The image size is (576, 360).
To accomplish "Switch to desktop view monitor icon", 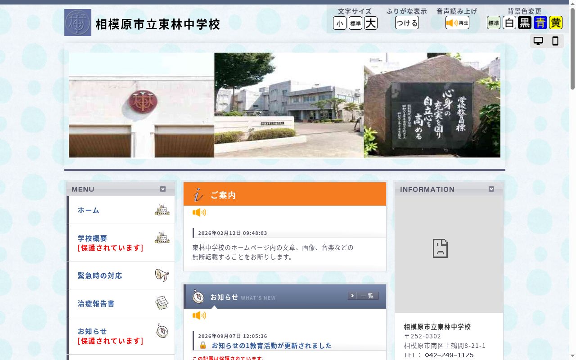I will (x=538, y=41).
